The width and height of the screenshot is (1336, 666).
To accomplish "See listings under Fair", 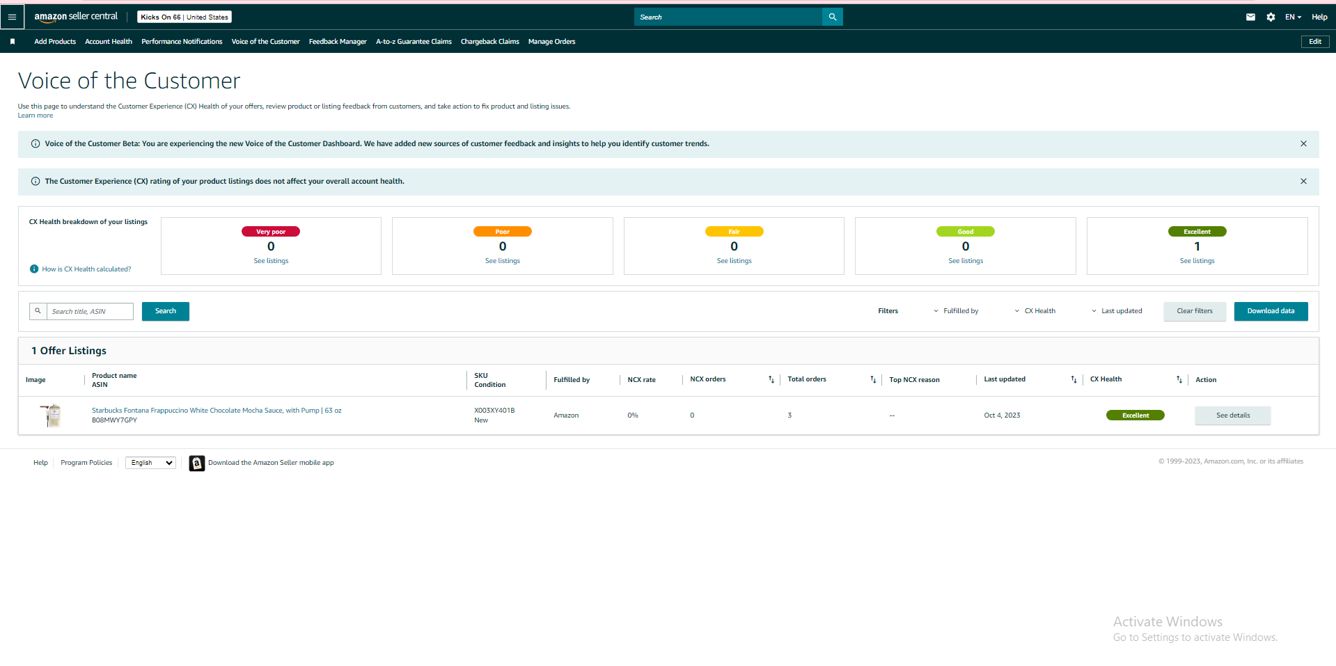I will point(734,261).
